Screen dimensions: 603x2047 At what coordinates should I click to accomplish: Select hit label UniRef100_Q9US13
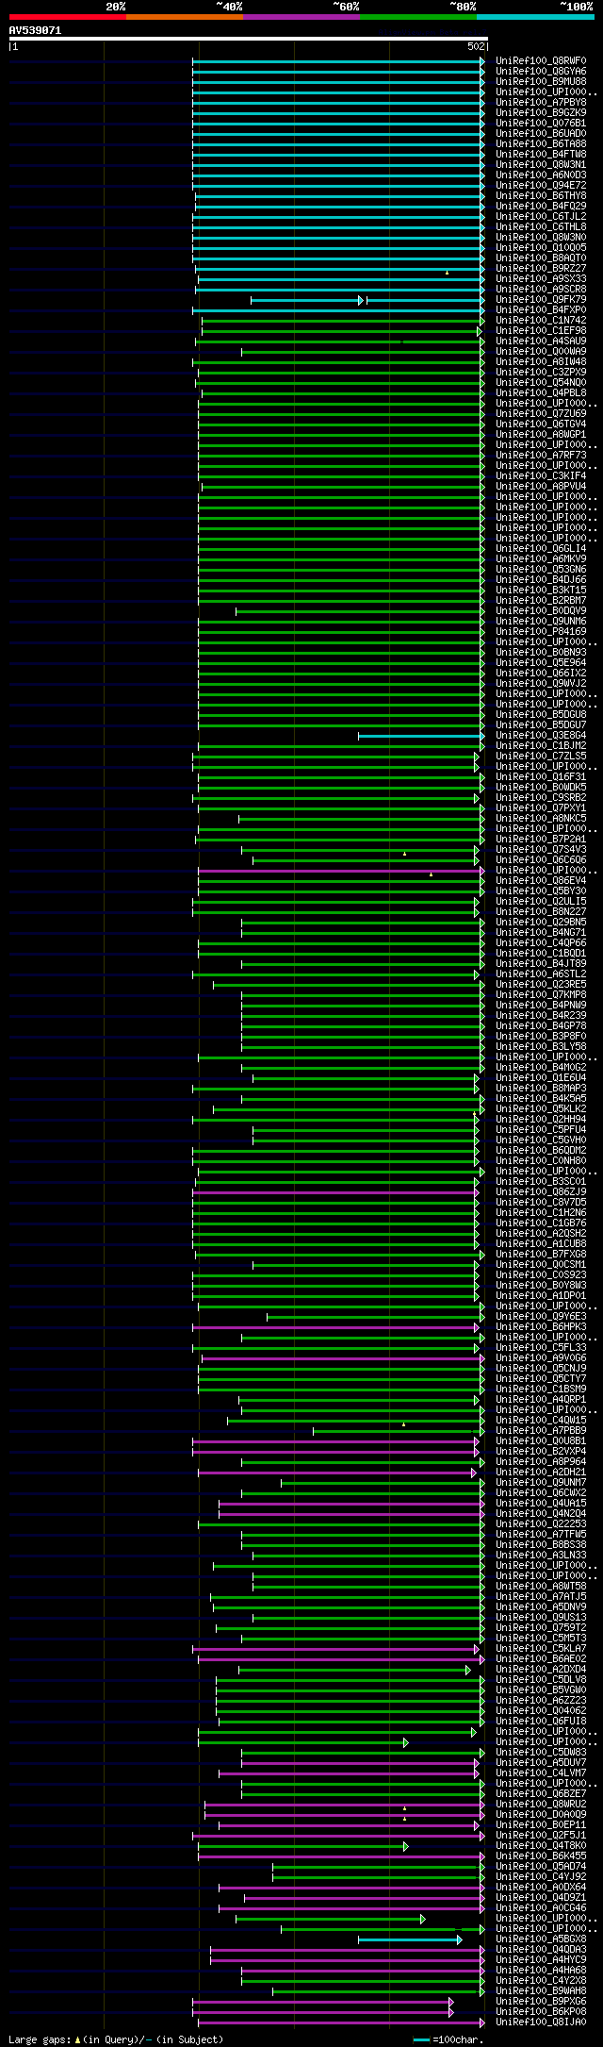[x=541, y=1618]
